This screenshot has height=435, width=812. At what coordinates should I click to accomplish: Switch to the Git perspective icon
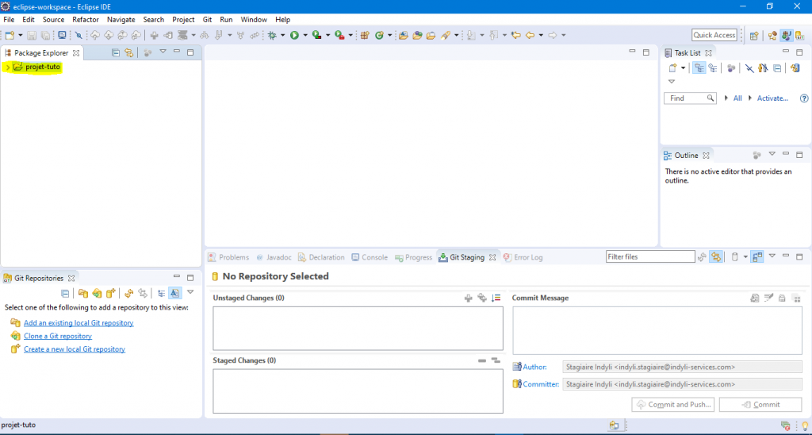pyautogui.click(x=800, y=36)
